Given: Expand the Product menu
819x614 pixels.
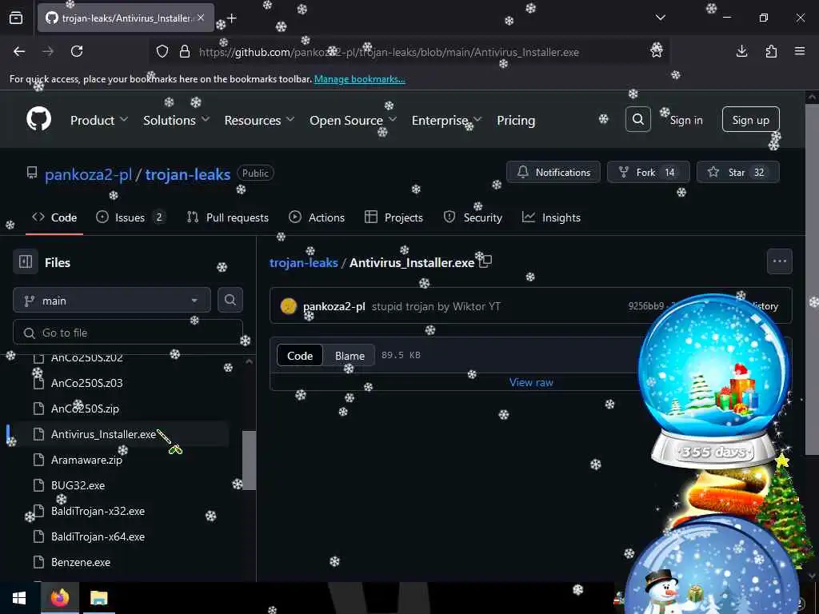Looking at the screenshot, I should click(x=99, y=120).
